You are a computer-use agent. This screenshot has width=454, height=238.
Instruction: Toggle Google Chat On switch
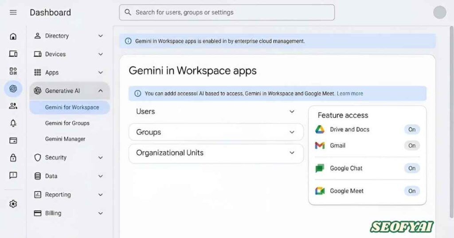click(x=412, y=168)
